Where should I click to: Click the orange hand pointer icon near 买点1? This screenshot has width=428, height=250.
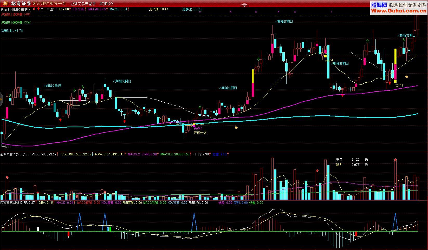click(x=406, y=76)
